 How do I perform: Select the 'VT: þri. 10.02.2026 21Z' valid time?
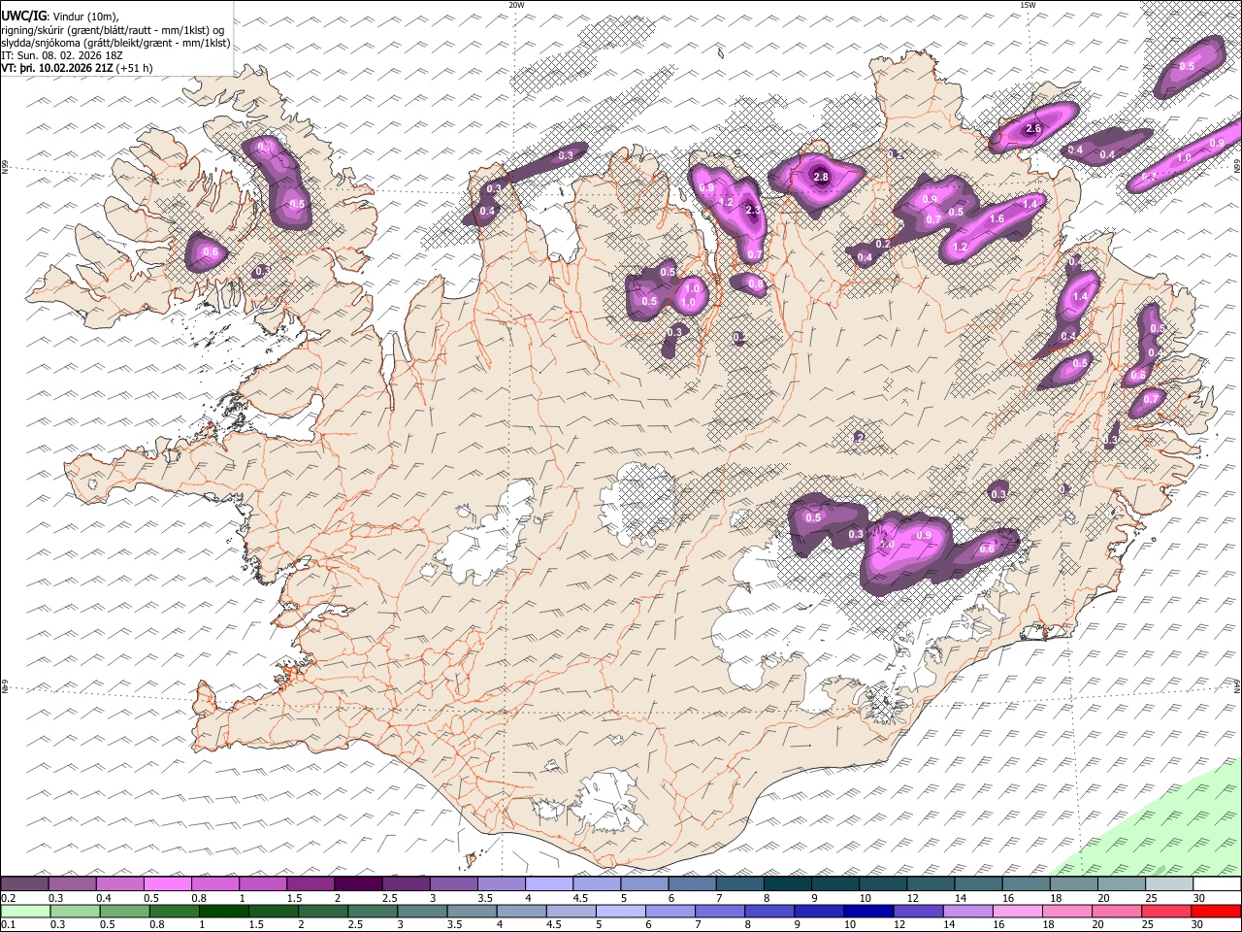tap(57, 68)
